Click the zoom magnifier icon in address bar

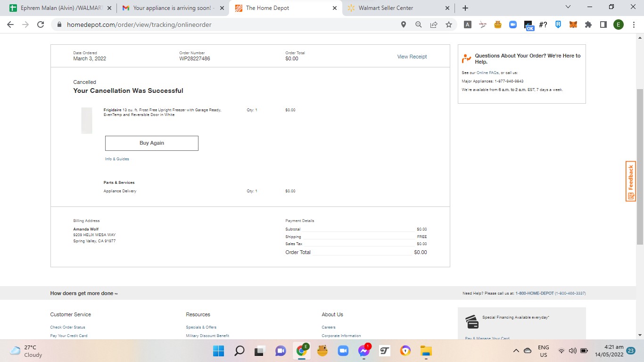coord(419,25)
